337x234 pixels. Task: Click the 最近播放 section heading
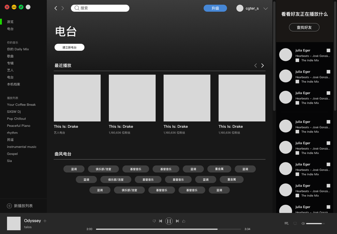(x=63, y=66)
